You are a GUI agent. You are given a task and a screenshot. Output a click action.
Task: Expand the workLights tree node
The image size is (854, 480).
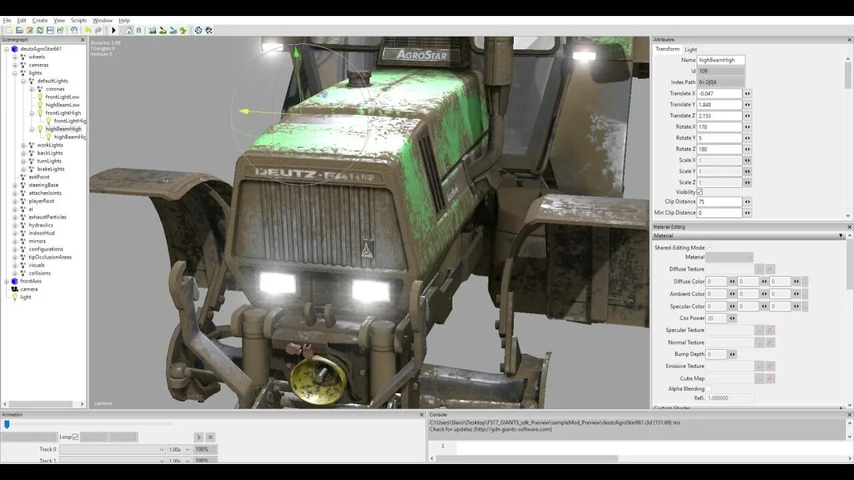(x=23, y=145)
